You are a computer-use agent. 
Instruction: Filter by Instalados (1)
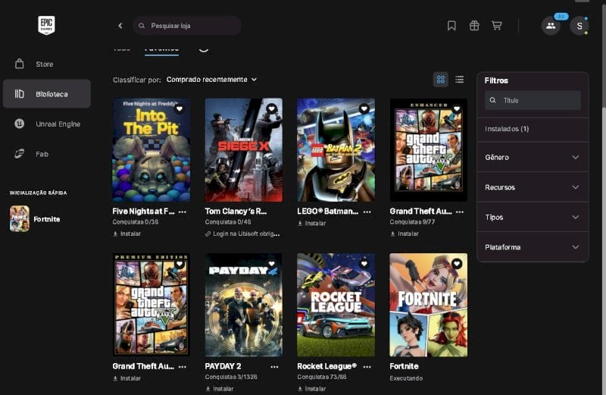(x=533, y=129)
